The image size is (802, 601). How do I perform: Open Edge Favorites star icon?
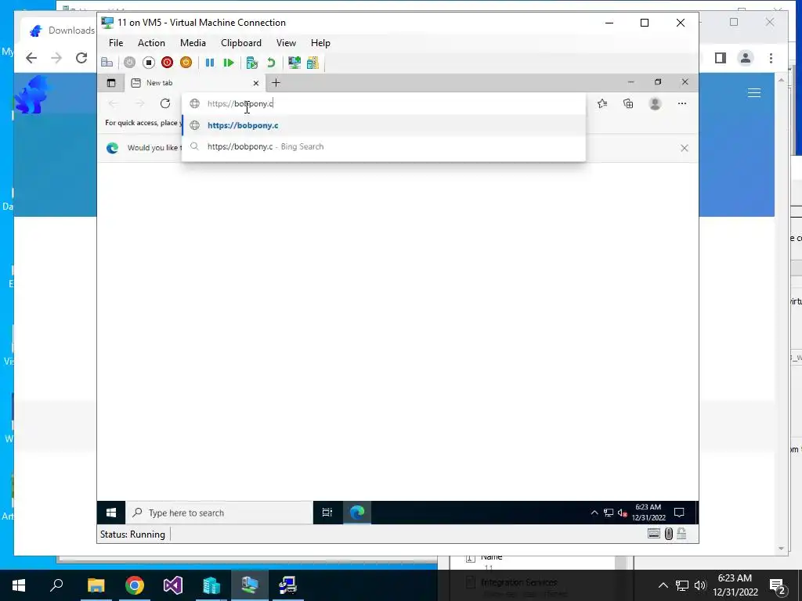[x=602, y=104]
